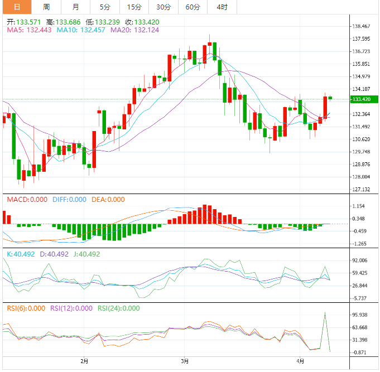Click the MA10: 132.457 label
The height and width of the screenshot is (372, 380).
click(x=81, y=30)
